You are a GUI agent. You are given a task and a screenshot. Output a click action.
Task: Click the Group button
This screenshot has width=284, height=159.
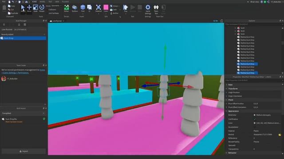(114, 6)
